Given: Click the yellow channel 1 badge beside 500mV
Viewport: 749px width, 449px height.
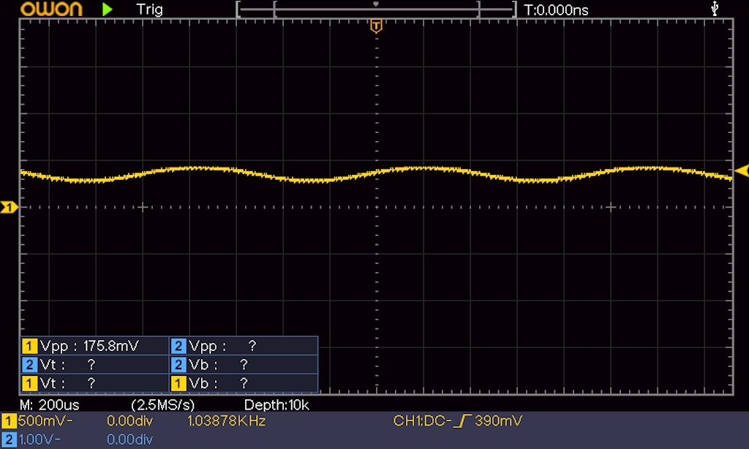Looking at the screenshot, I should pyautogui.click(x=9, y=421).
